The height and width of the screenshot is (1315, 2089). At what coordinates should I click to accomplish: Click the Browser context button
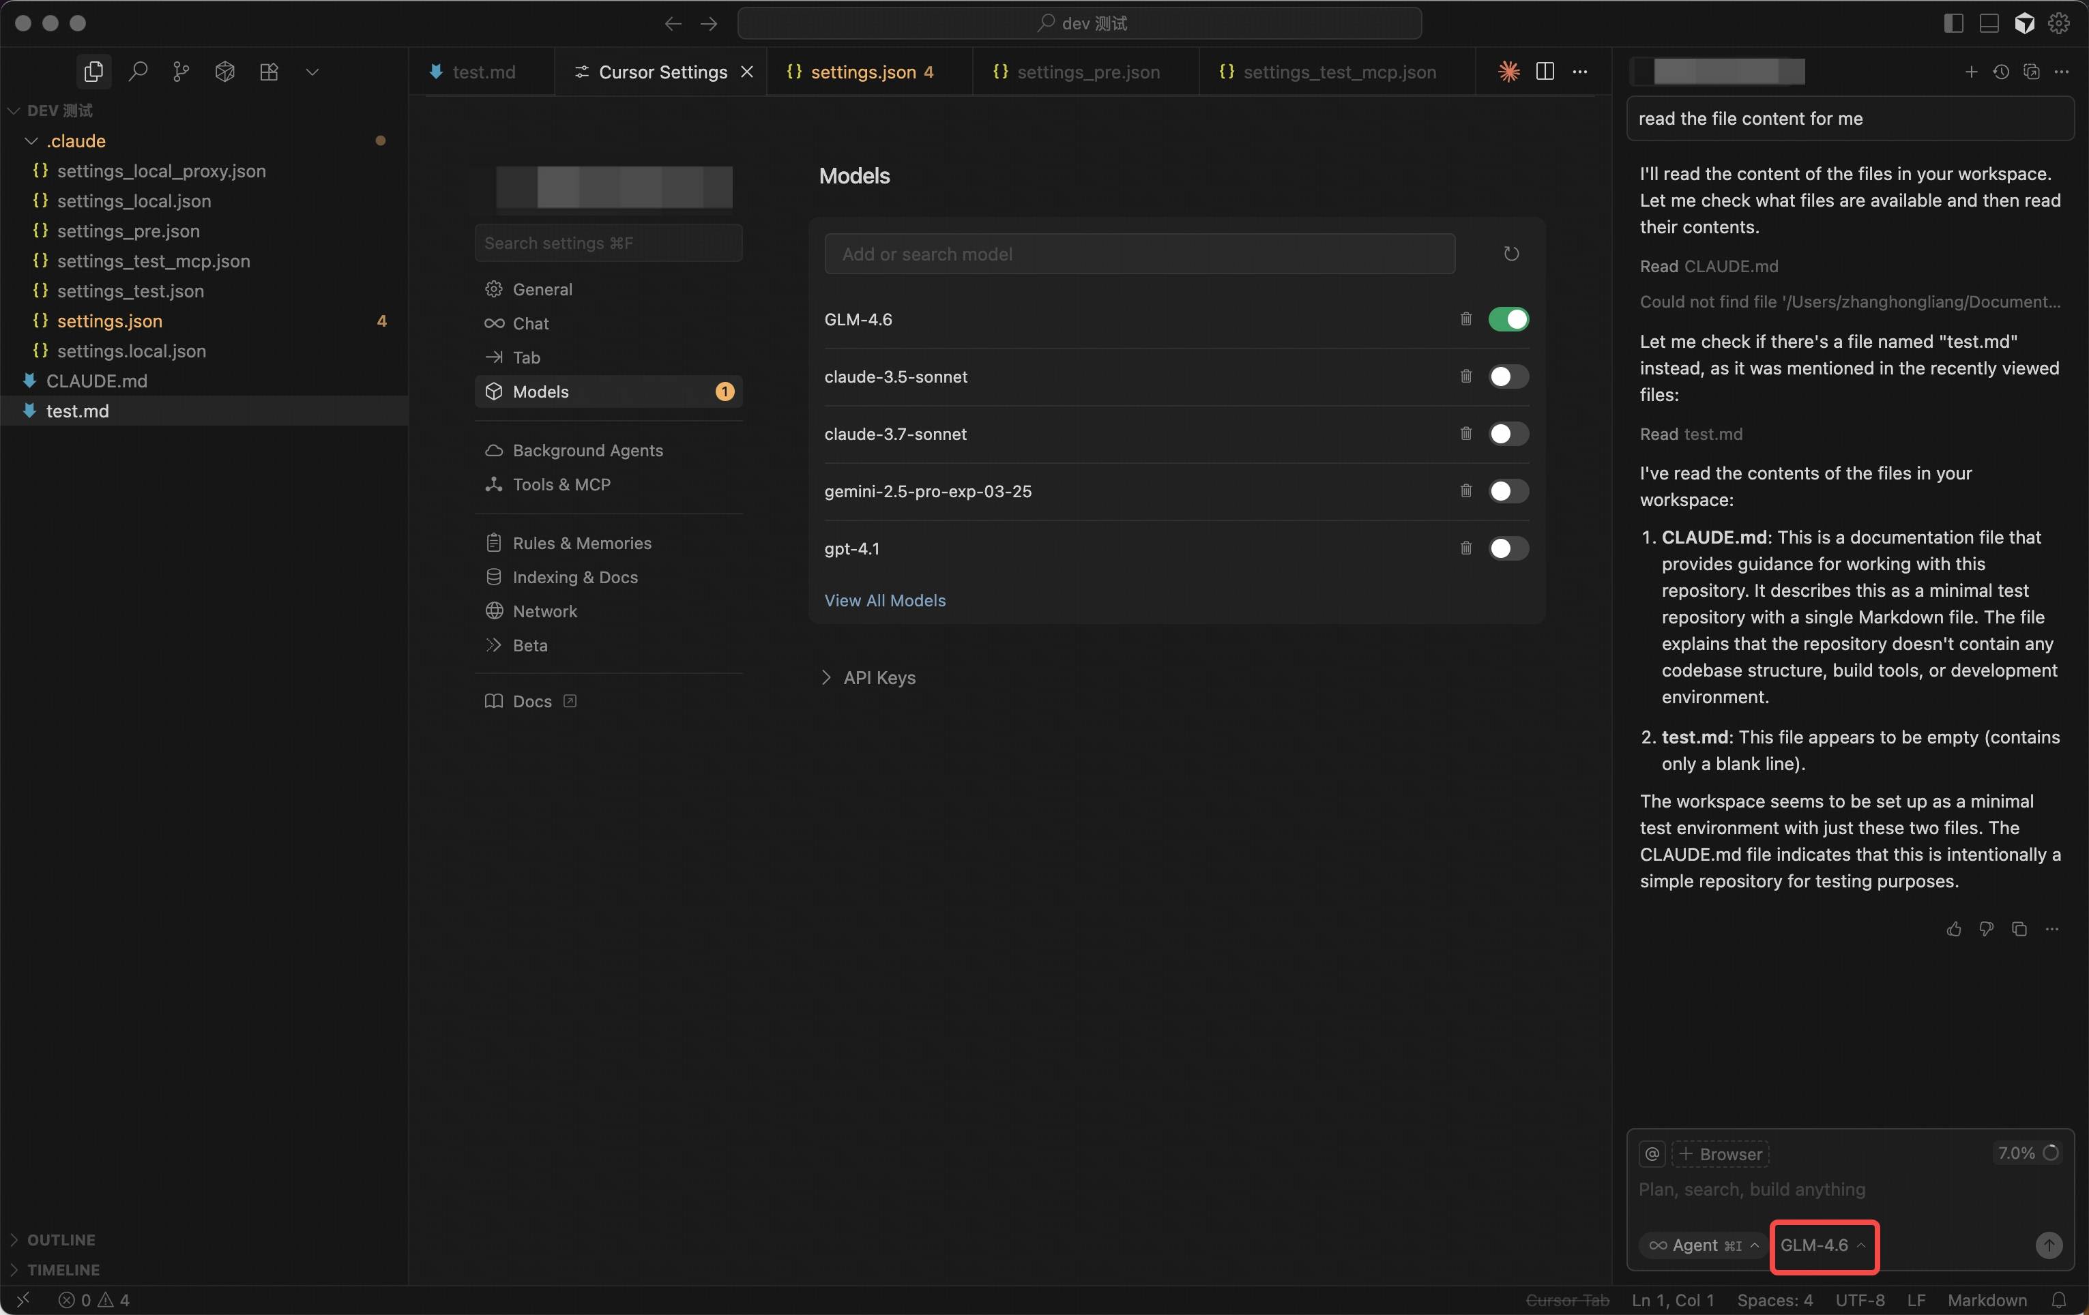click(1721, 1153)
